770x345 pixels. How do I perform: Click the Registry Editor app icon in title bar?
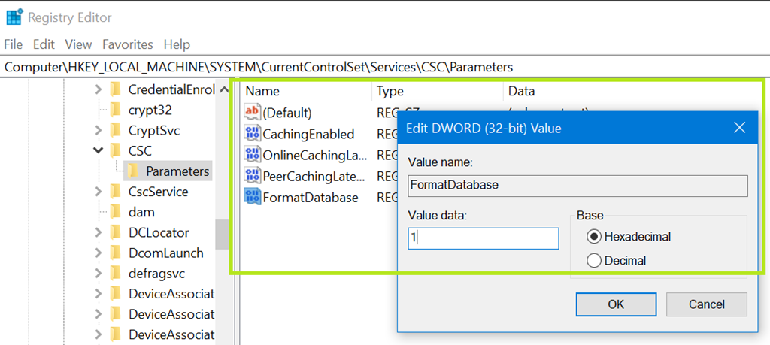click(x=14, y=17)
